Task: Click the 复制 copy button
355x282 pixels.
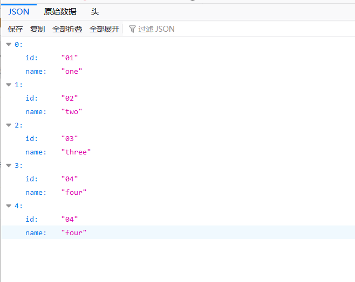Action: (x=38, y=29)
